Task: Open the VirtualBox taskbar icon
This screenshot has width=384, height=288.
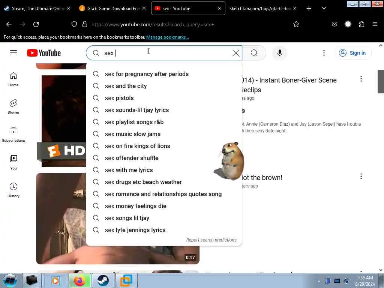Action: click(x=126, y=280)
